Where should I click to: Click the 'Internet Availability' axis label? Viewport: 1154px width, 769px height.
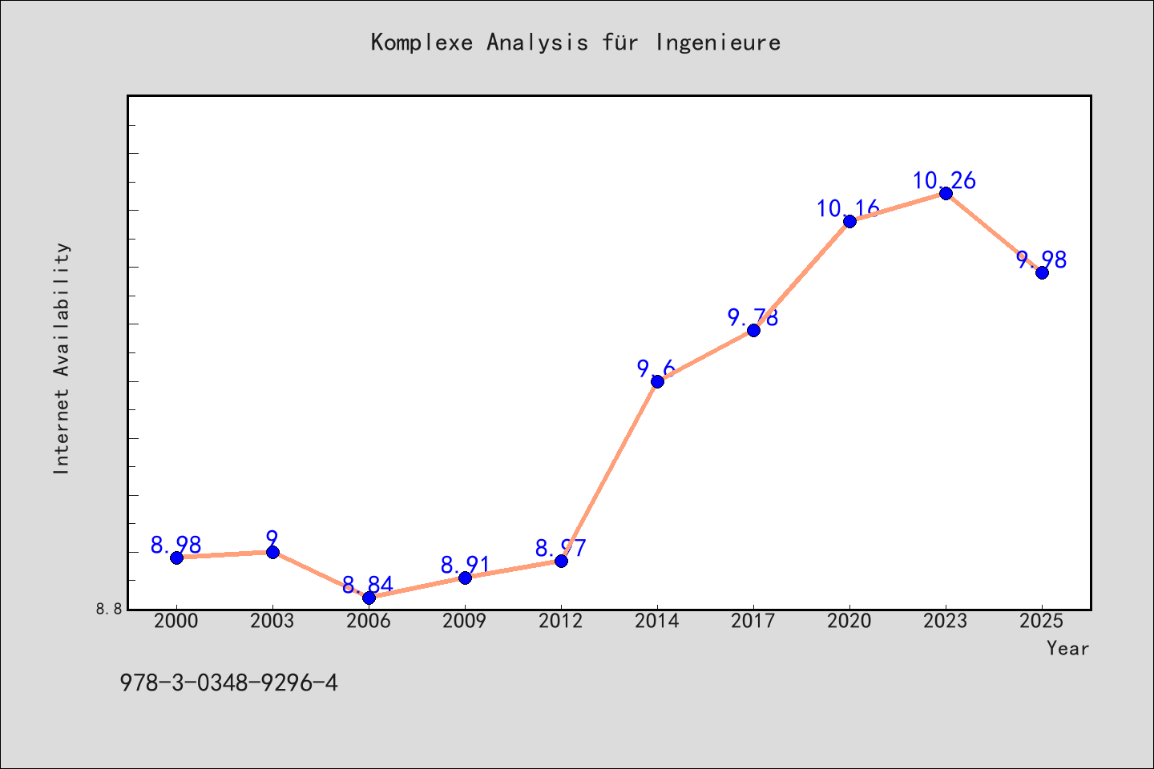point(62,358)
